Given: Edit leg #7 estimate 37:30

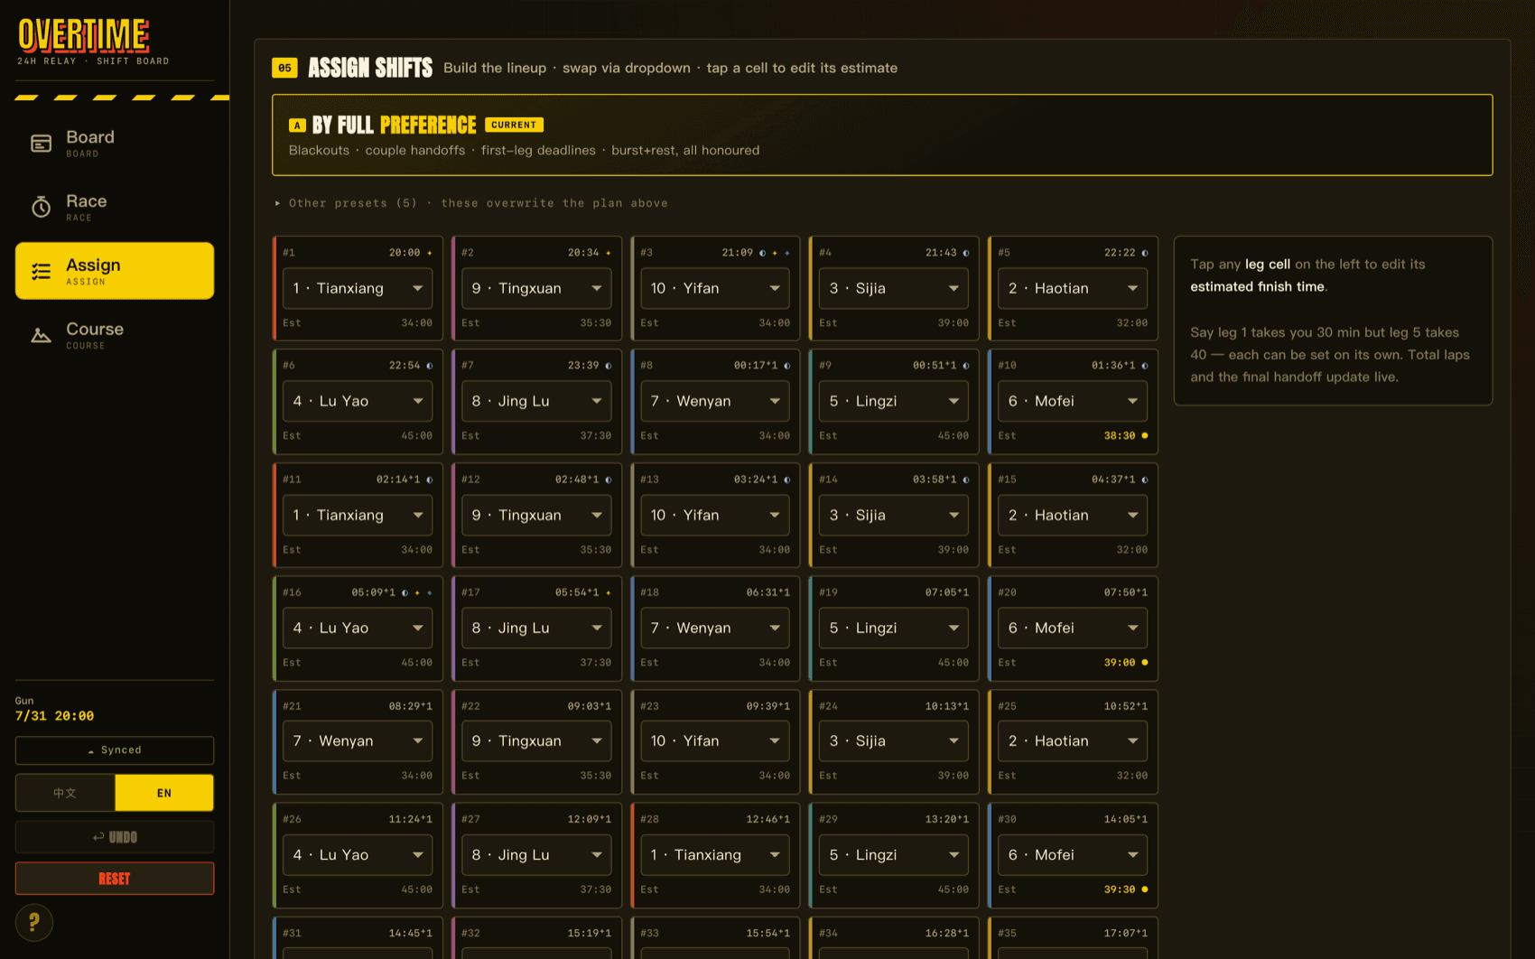Looking at the screenshot, I should (x=595, y=435).
